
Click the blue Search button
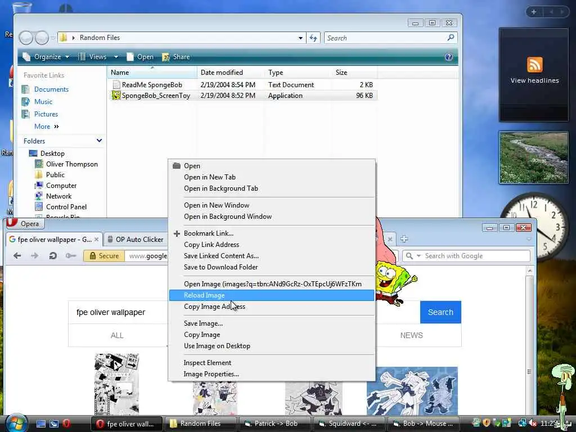point(440,312)
